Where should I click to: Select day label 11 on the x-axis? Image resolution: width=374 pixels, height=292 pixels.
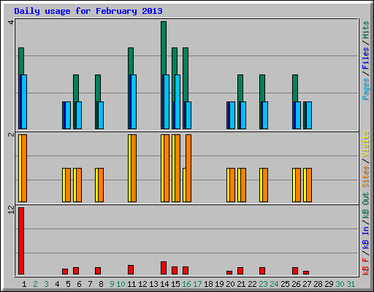pyautogui.click(x=131, y=284)
